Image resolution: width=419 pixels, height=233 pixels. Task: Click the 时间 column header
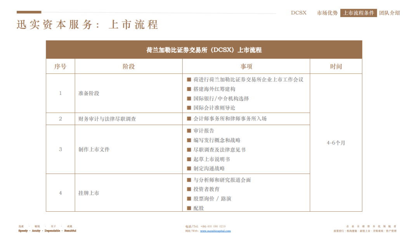(336, 66)
